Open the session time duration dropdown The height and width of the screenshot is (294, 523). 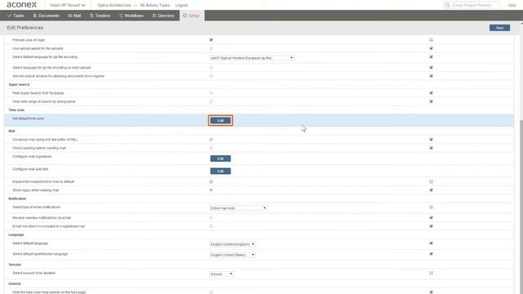[221, 274]
